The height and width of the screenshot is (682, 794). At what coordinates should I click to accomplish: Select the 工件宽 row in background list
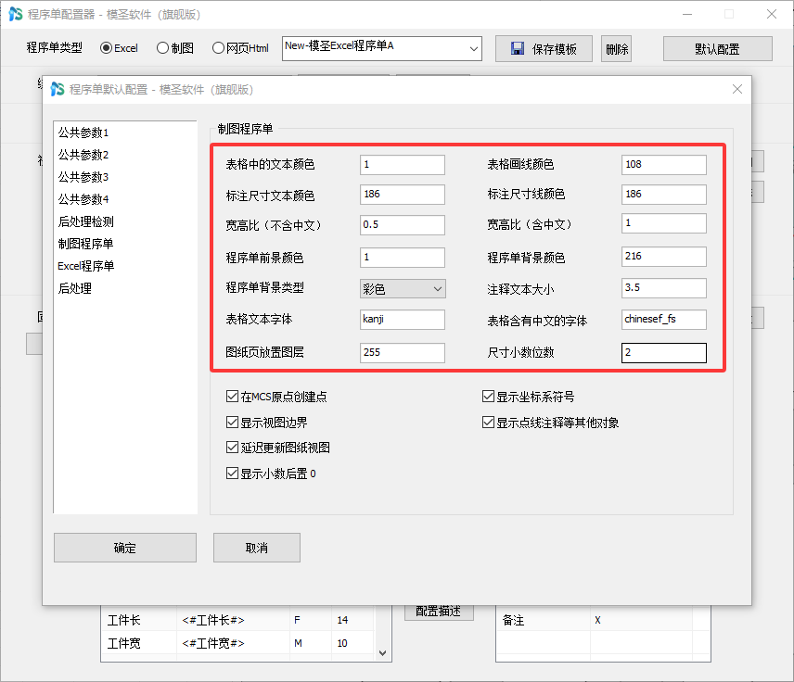point(238,643)
